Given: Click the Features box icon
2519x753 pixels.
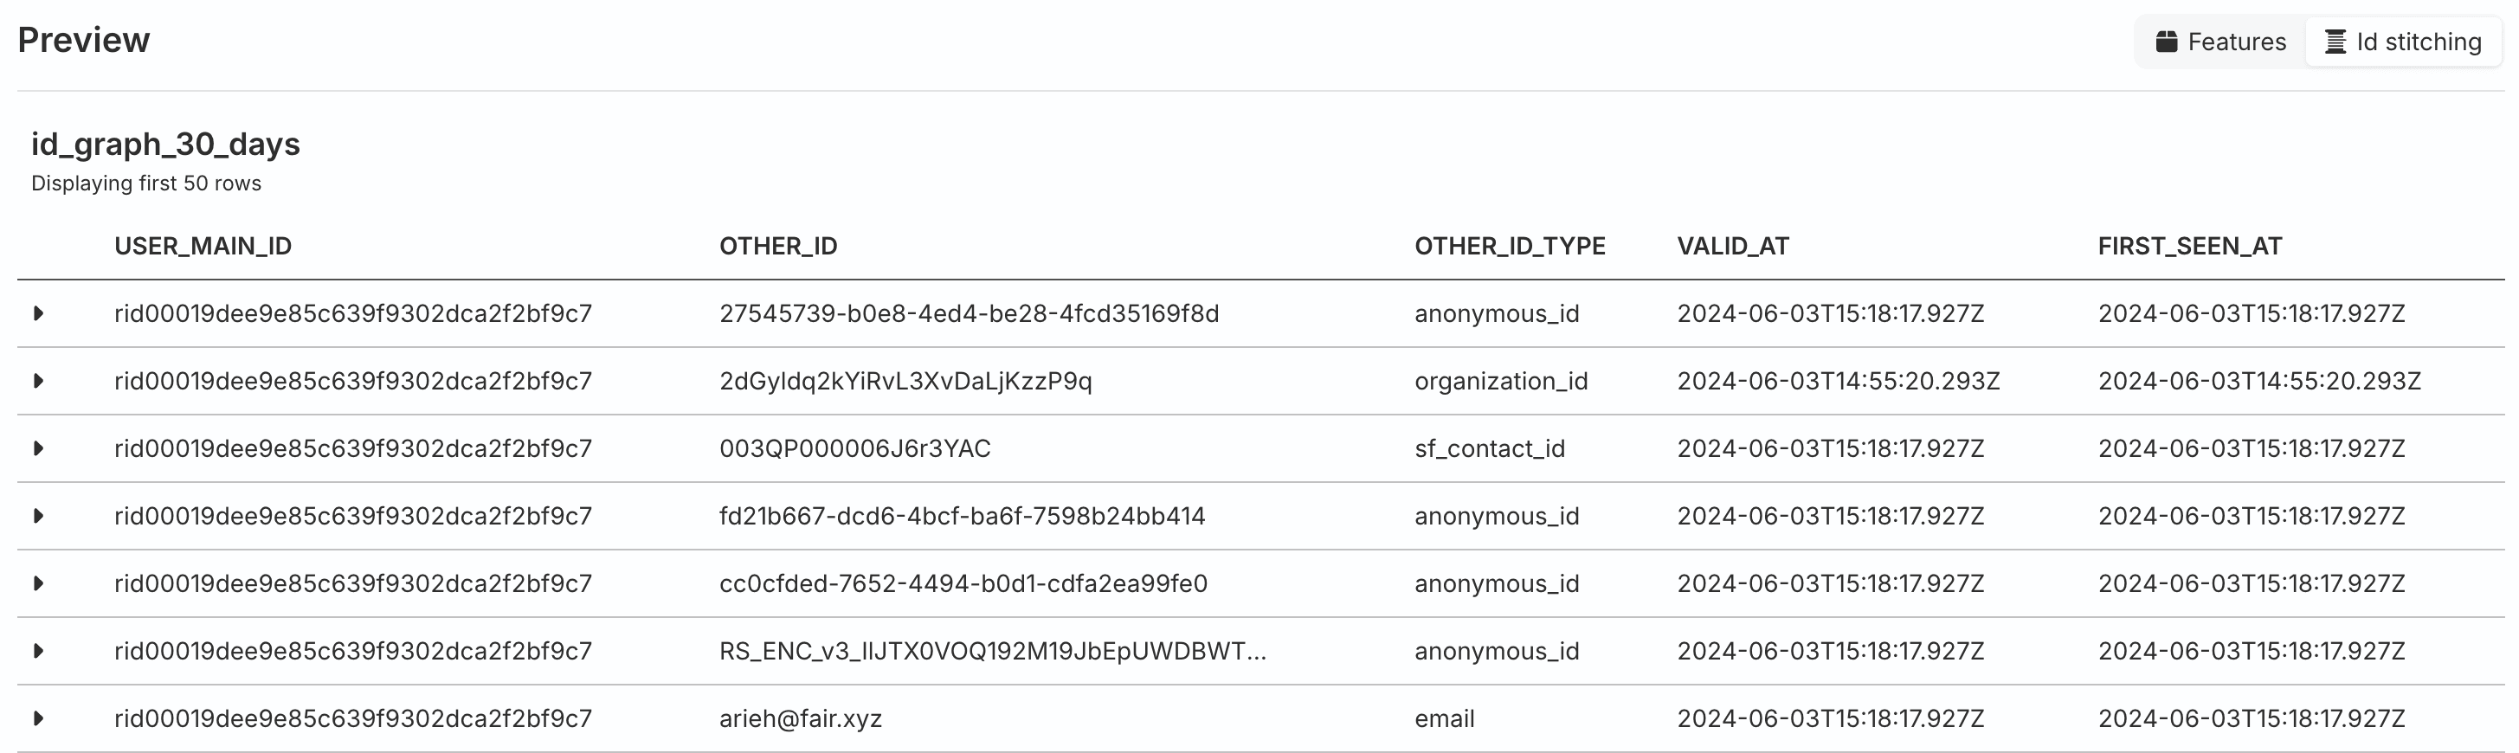Looking at the screenshot, I should (2167, 42).
